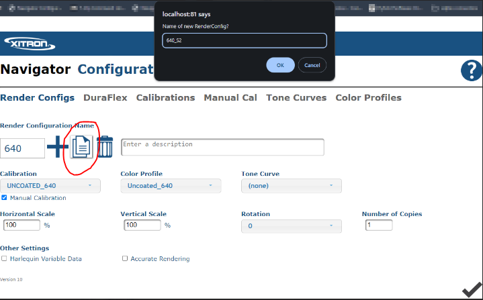483x300 pixels.
Task: Click the checkmark save icon
Action: pyautogui.click(x=472, y=289)
